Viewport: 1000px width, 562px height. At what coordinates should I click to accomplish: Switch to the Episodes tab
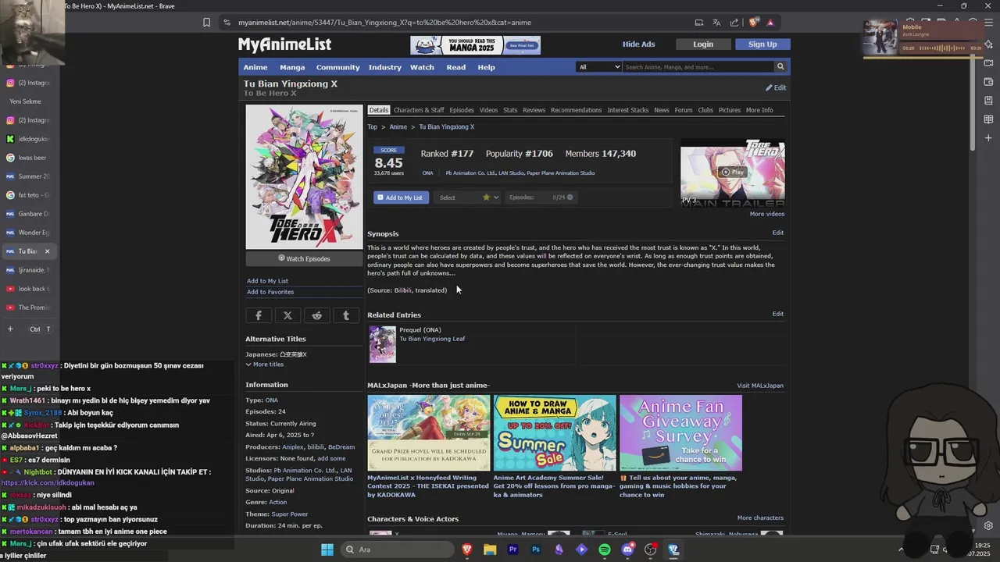click(x=462, y=110)
